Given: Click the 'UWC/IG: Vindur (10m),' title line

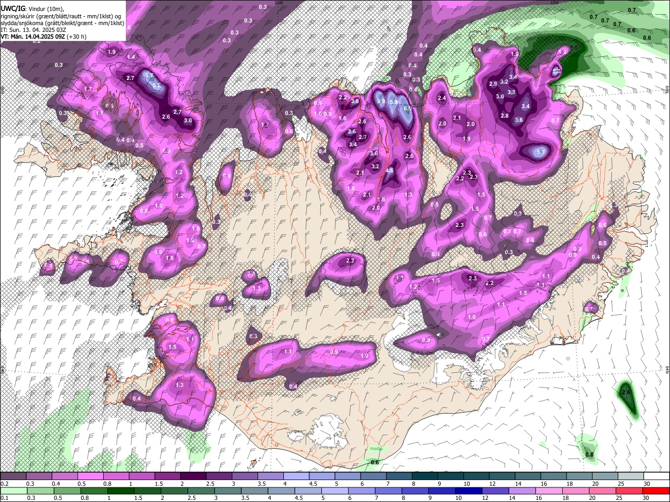Looking at the screenshot, I should tap(32, 9).
